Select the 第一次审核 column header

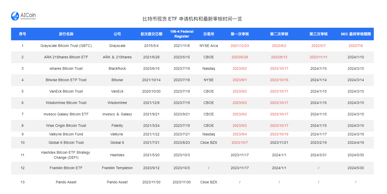pos(240,34)
